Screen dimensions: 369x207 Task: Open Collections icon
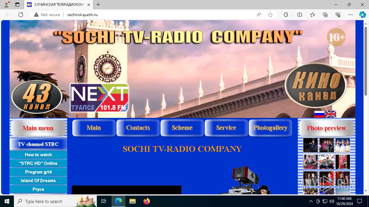[325, 15]
